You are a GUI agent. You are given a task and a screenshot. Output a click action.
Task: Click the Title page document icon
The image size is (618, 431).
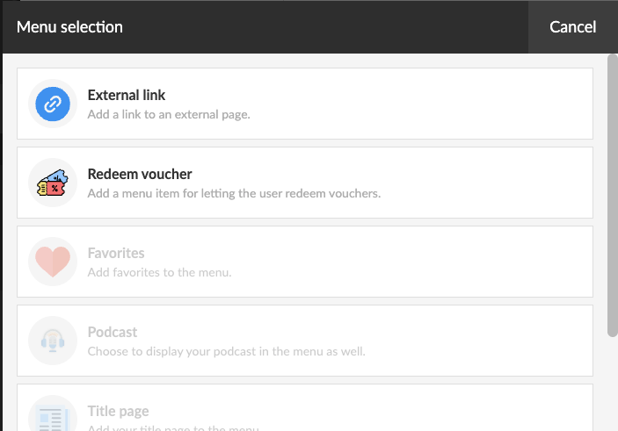click(x=53, y=418)
